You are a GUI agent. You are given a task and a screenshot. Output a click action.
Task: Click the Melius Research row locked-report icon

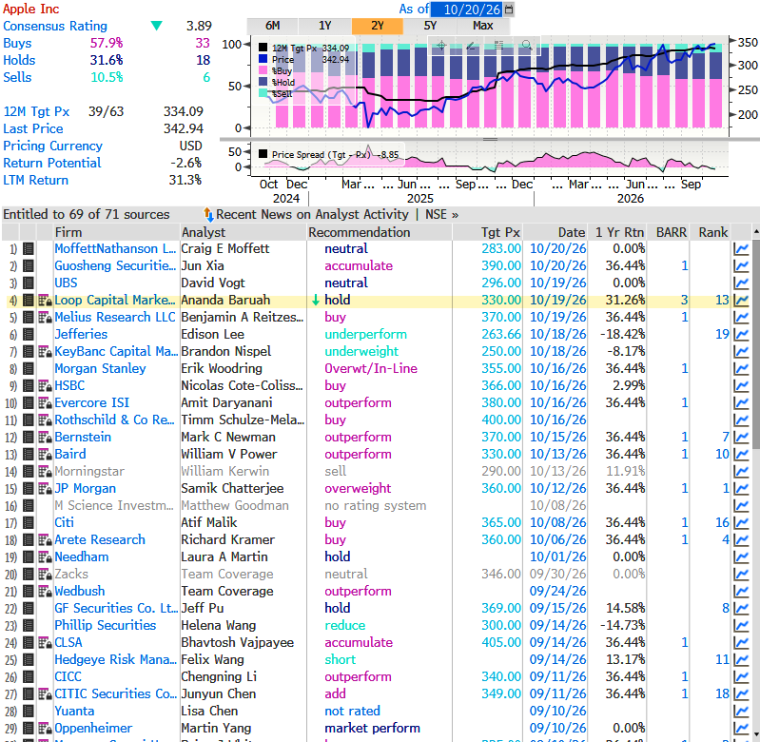click(x=45, y=318)
